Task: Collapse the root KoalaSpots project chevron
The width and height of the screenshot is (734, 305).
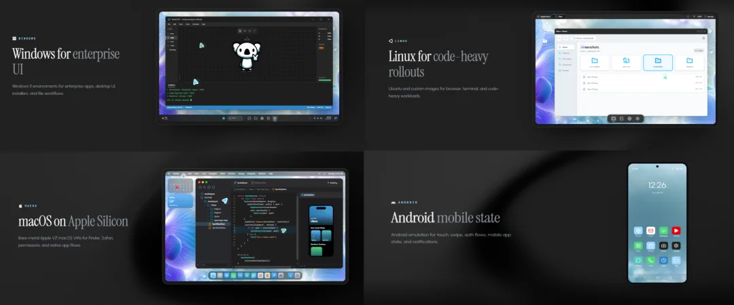Action: [x=198, y=194]
